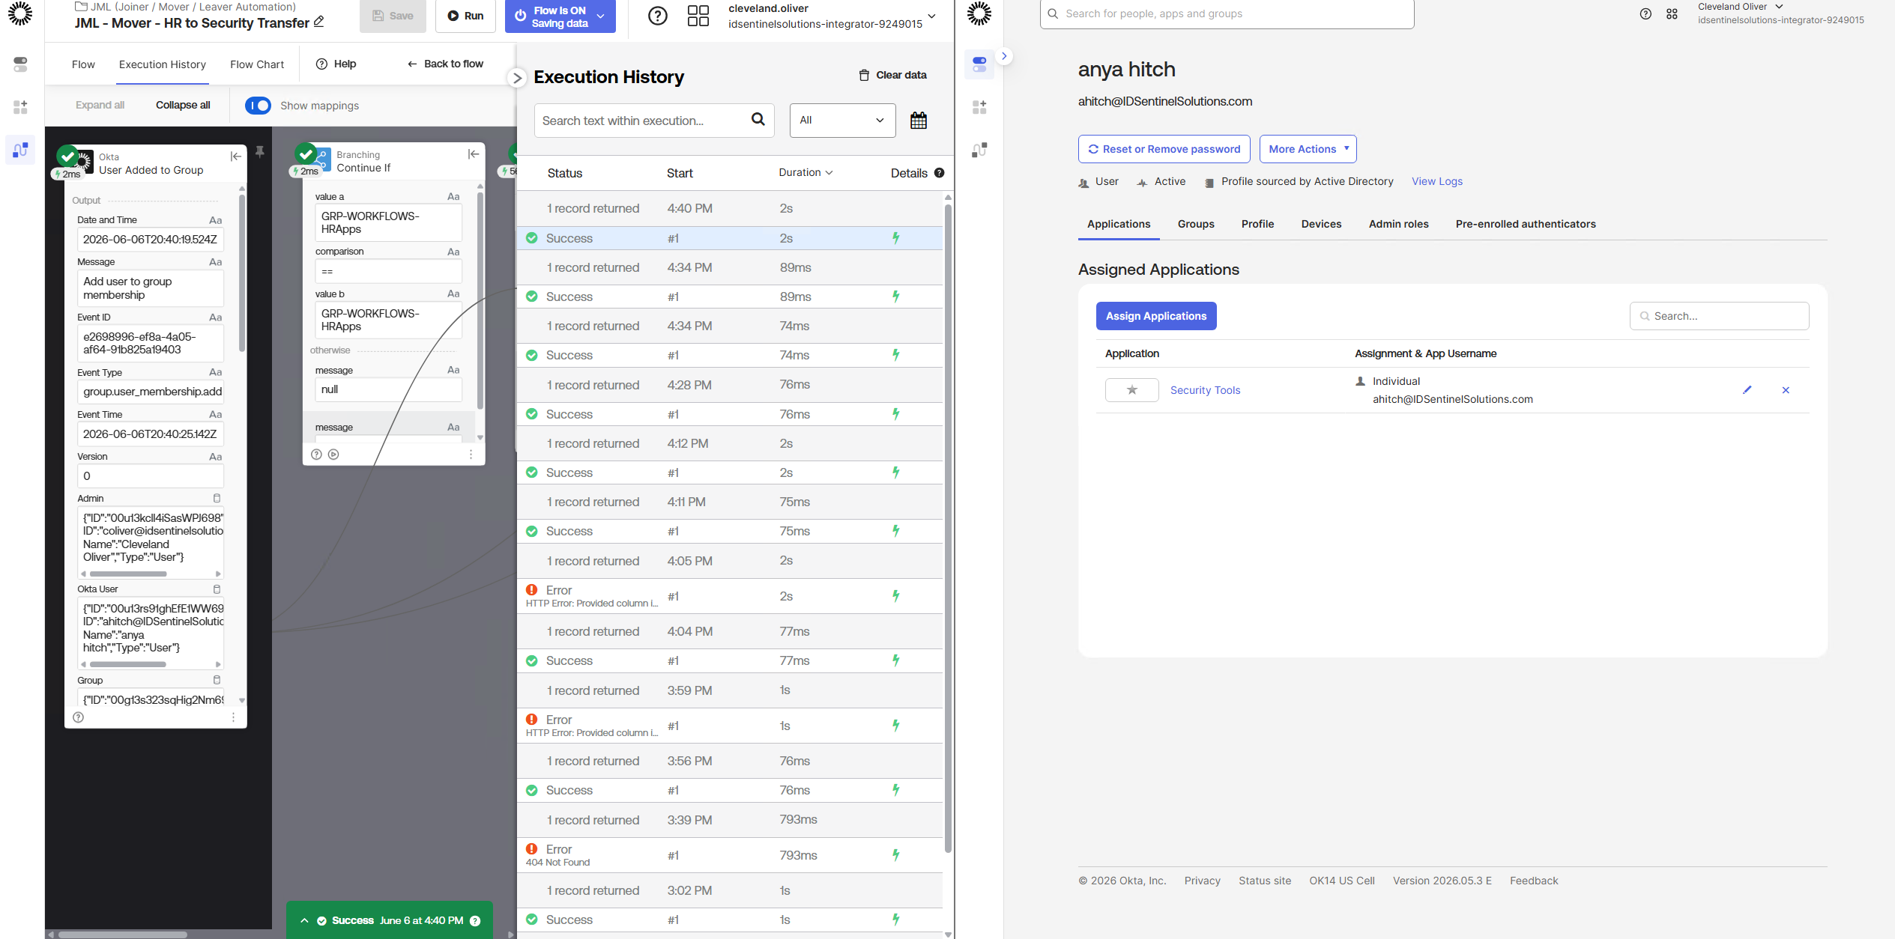Open the Okta Workflows home logo
Screen dimensions: 1895x939
(20, 13)
